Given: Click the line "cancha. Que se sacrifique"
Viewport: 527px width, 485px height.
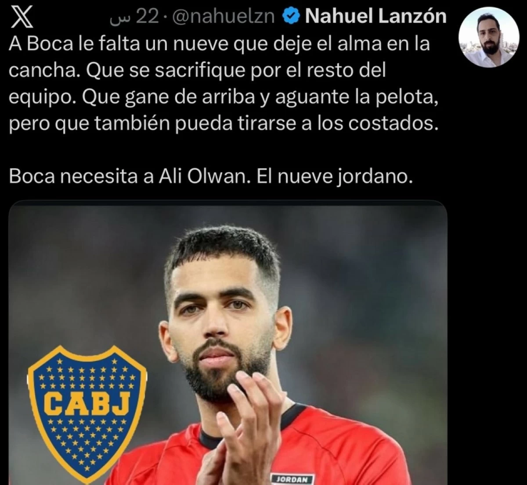Looking at the screenshot, I should [x=197, y=71].
